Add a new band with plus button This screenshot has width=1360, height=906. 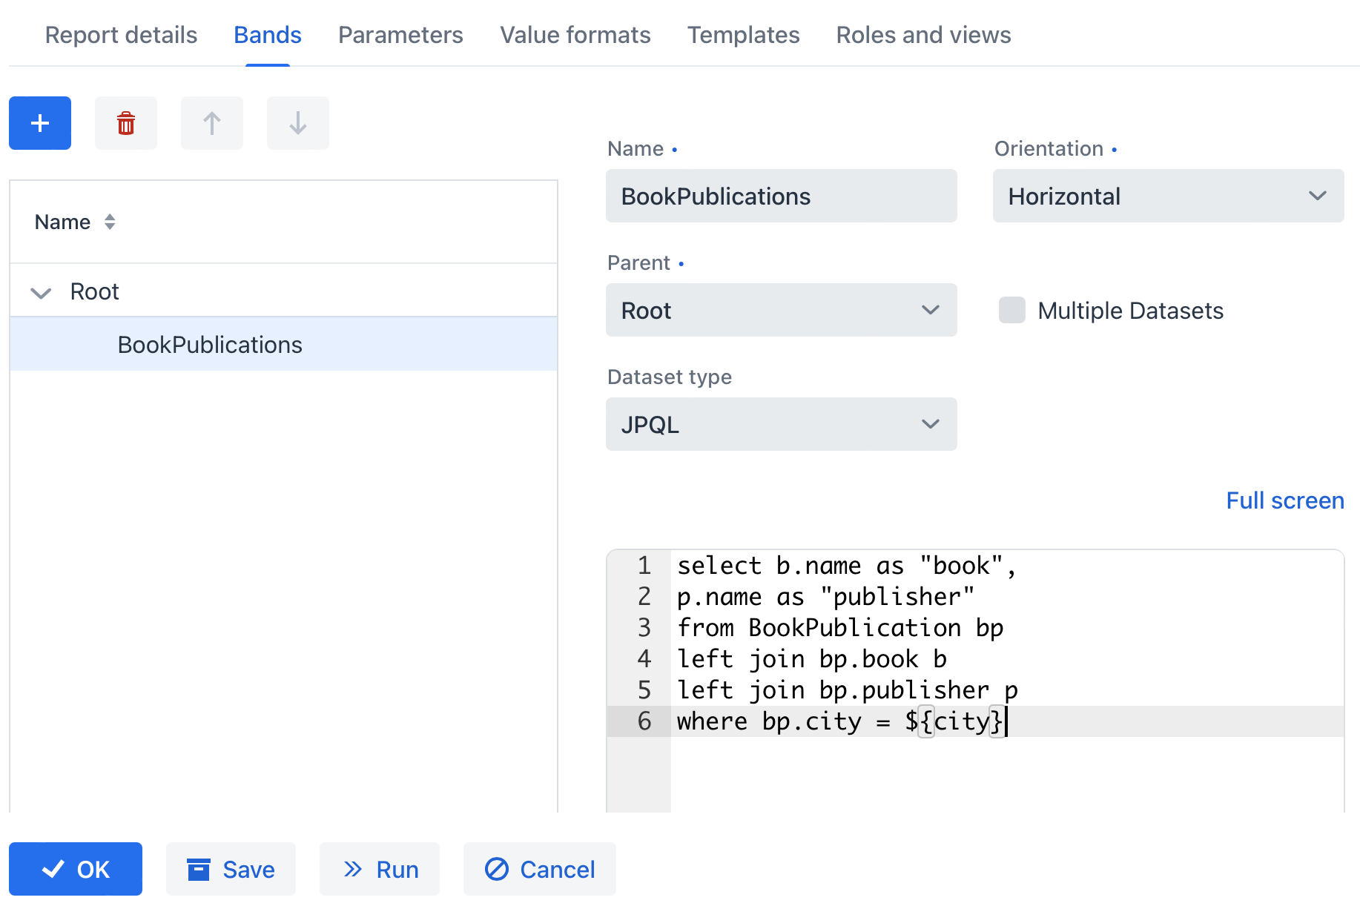click(x=40, y=123)
